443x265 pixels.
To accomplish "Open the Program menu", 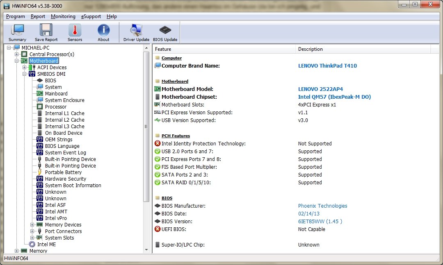I will (x=15, y=16).
